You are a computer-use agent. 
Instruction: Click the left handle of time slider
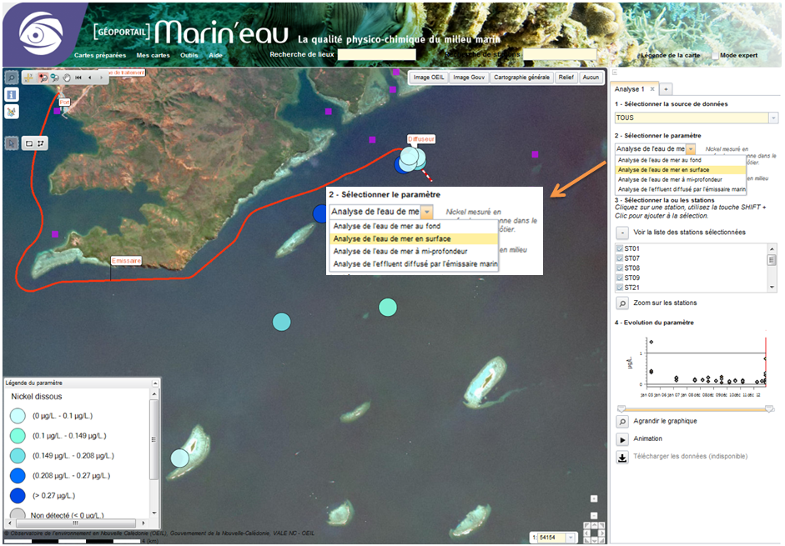[x=621, y=408]
